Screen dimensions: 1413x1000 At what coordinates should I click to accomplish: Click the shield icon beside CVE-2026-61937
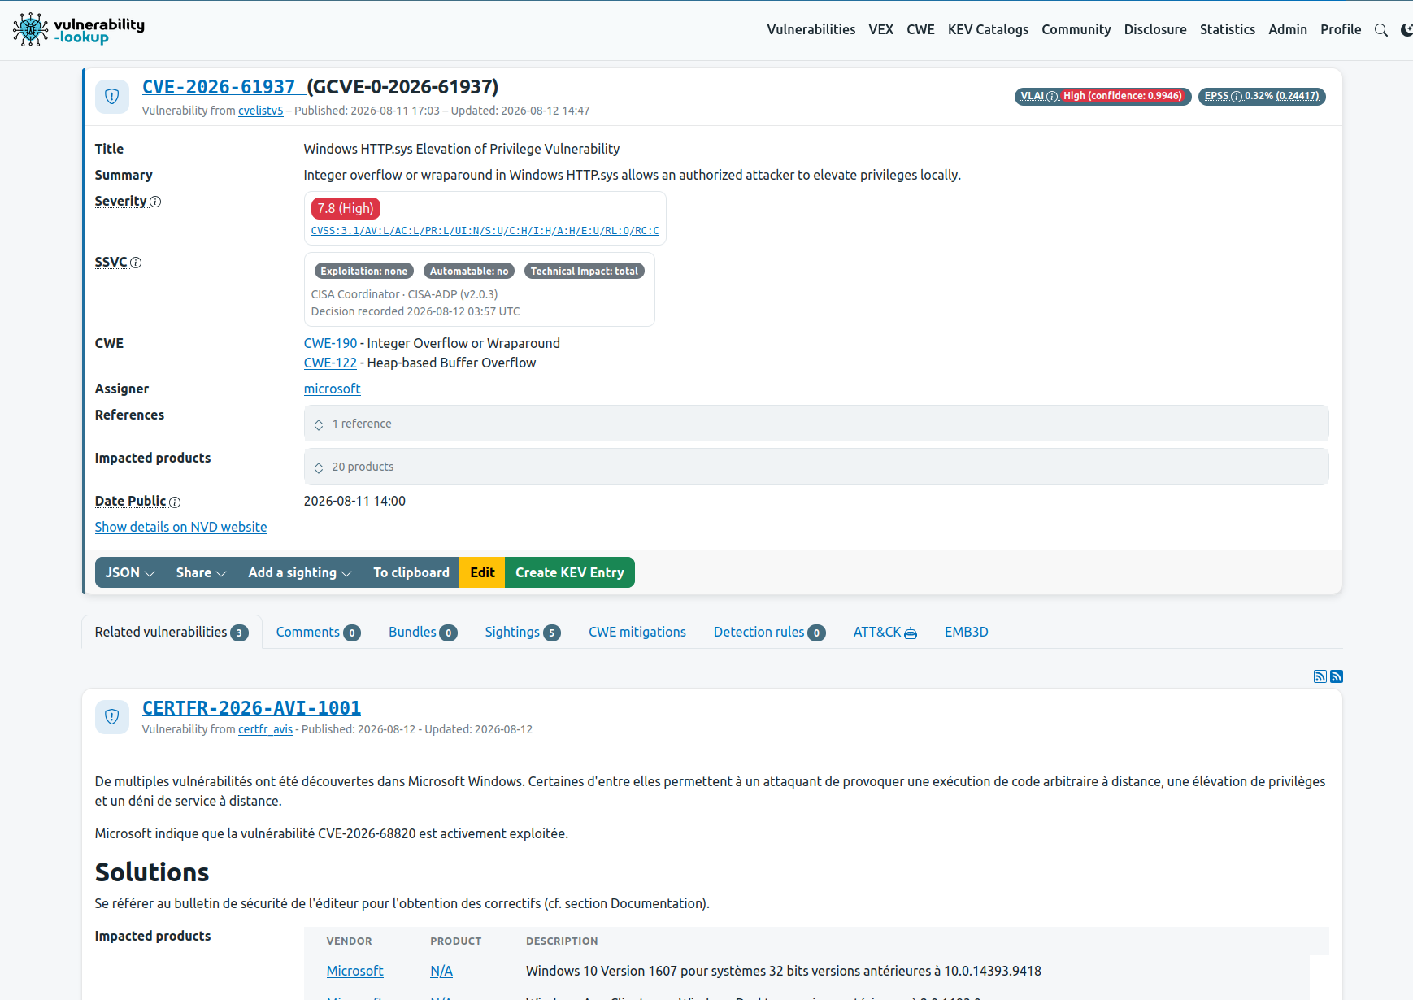pyautogui.click(x=112, y=97)
